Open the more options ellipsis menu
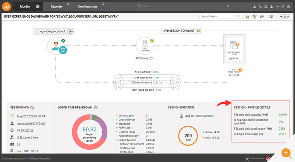Viewport: 295px width, 162px height. [277, 7]
